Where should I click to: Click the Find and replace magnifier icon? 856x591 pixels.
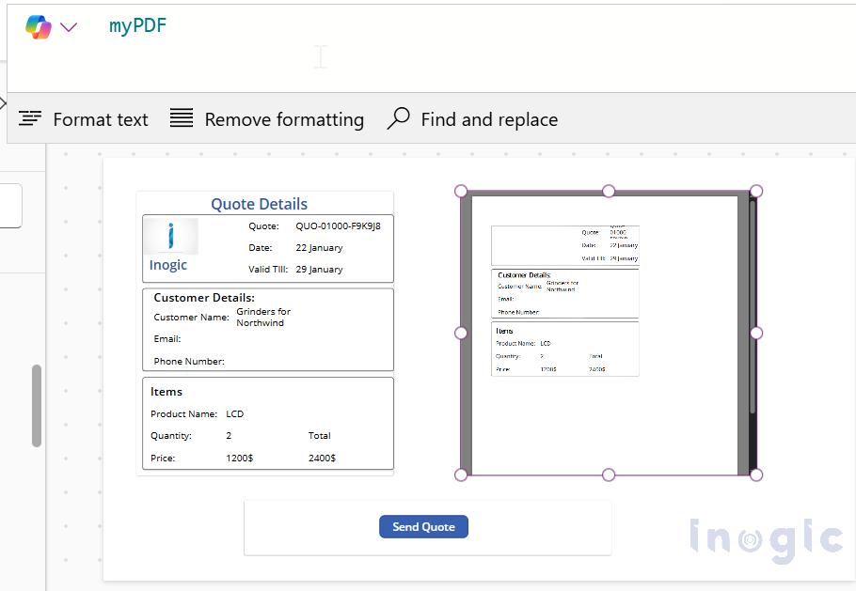pyautogui.click(x=398, y=117)
